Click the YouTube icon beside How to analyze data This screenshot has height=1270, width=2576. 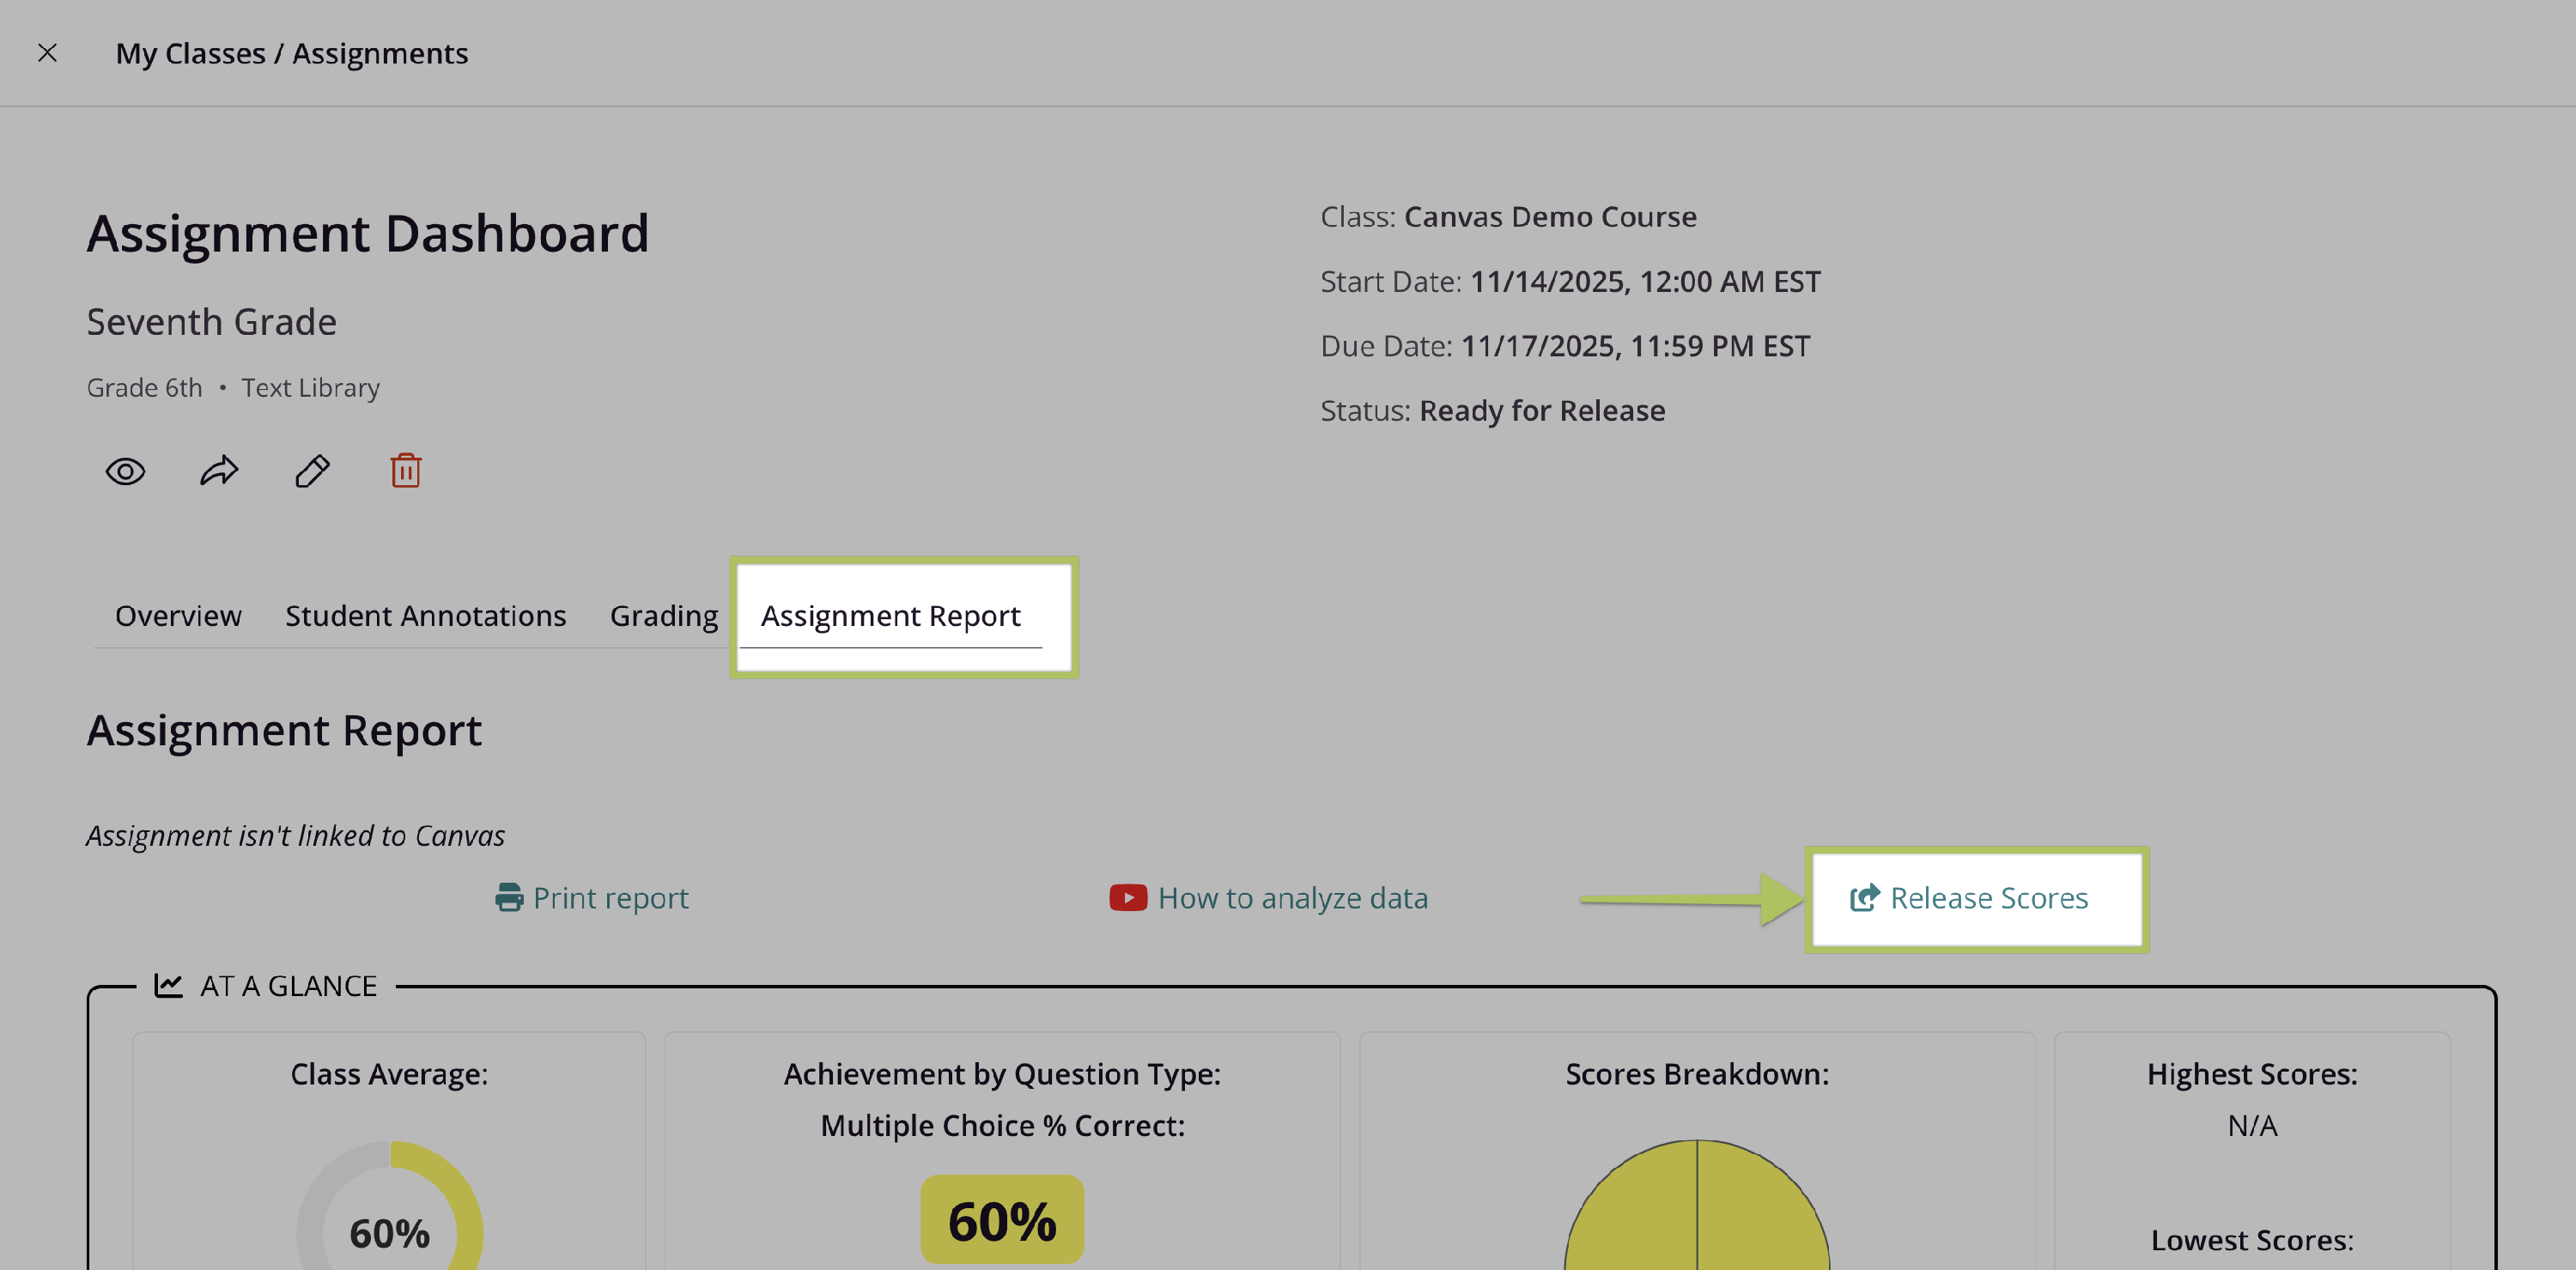(x=1128, y=897)
